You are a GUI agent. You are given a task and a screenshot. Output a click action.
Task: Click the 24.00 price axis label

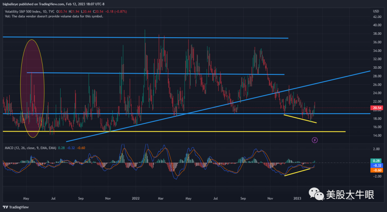pyautogui.click(x=377, y=93)
